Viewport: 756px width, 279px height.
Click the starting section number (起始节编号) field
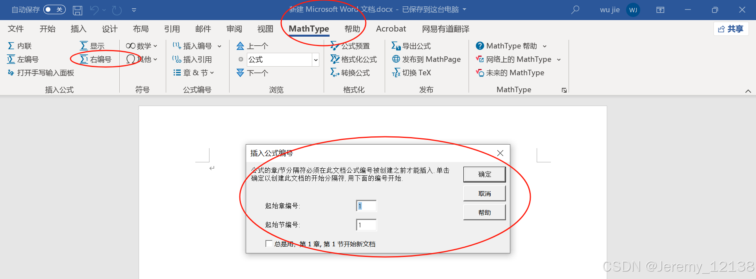[366, 225]
